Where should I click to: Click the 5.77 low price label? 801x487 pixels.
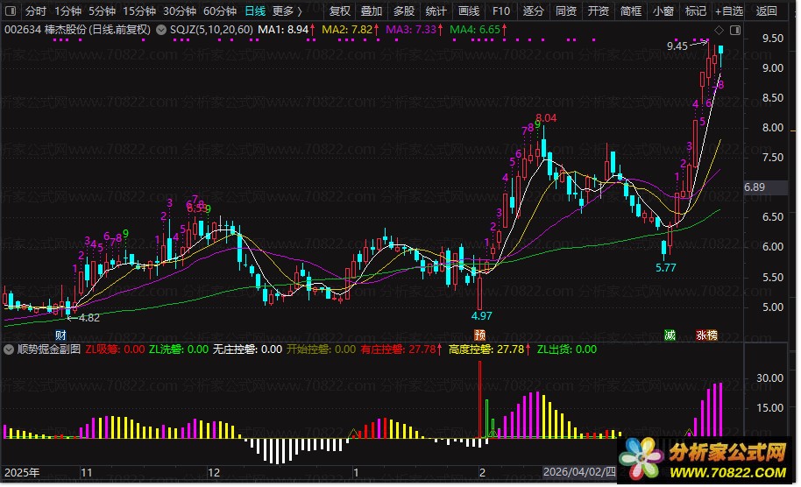666,268
